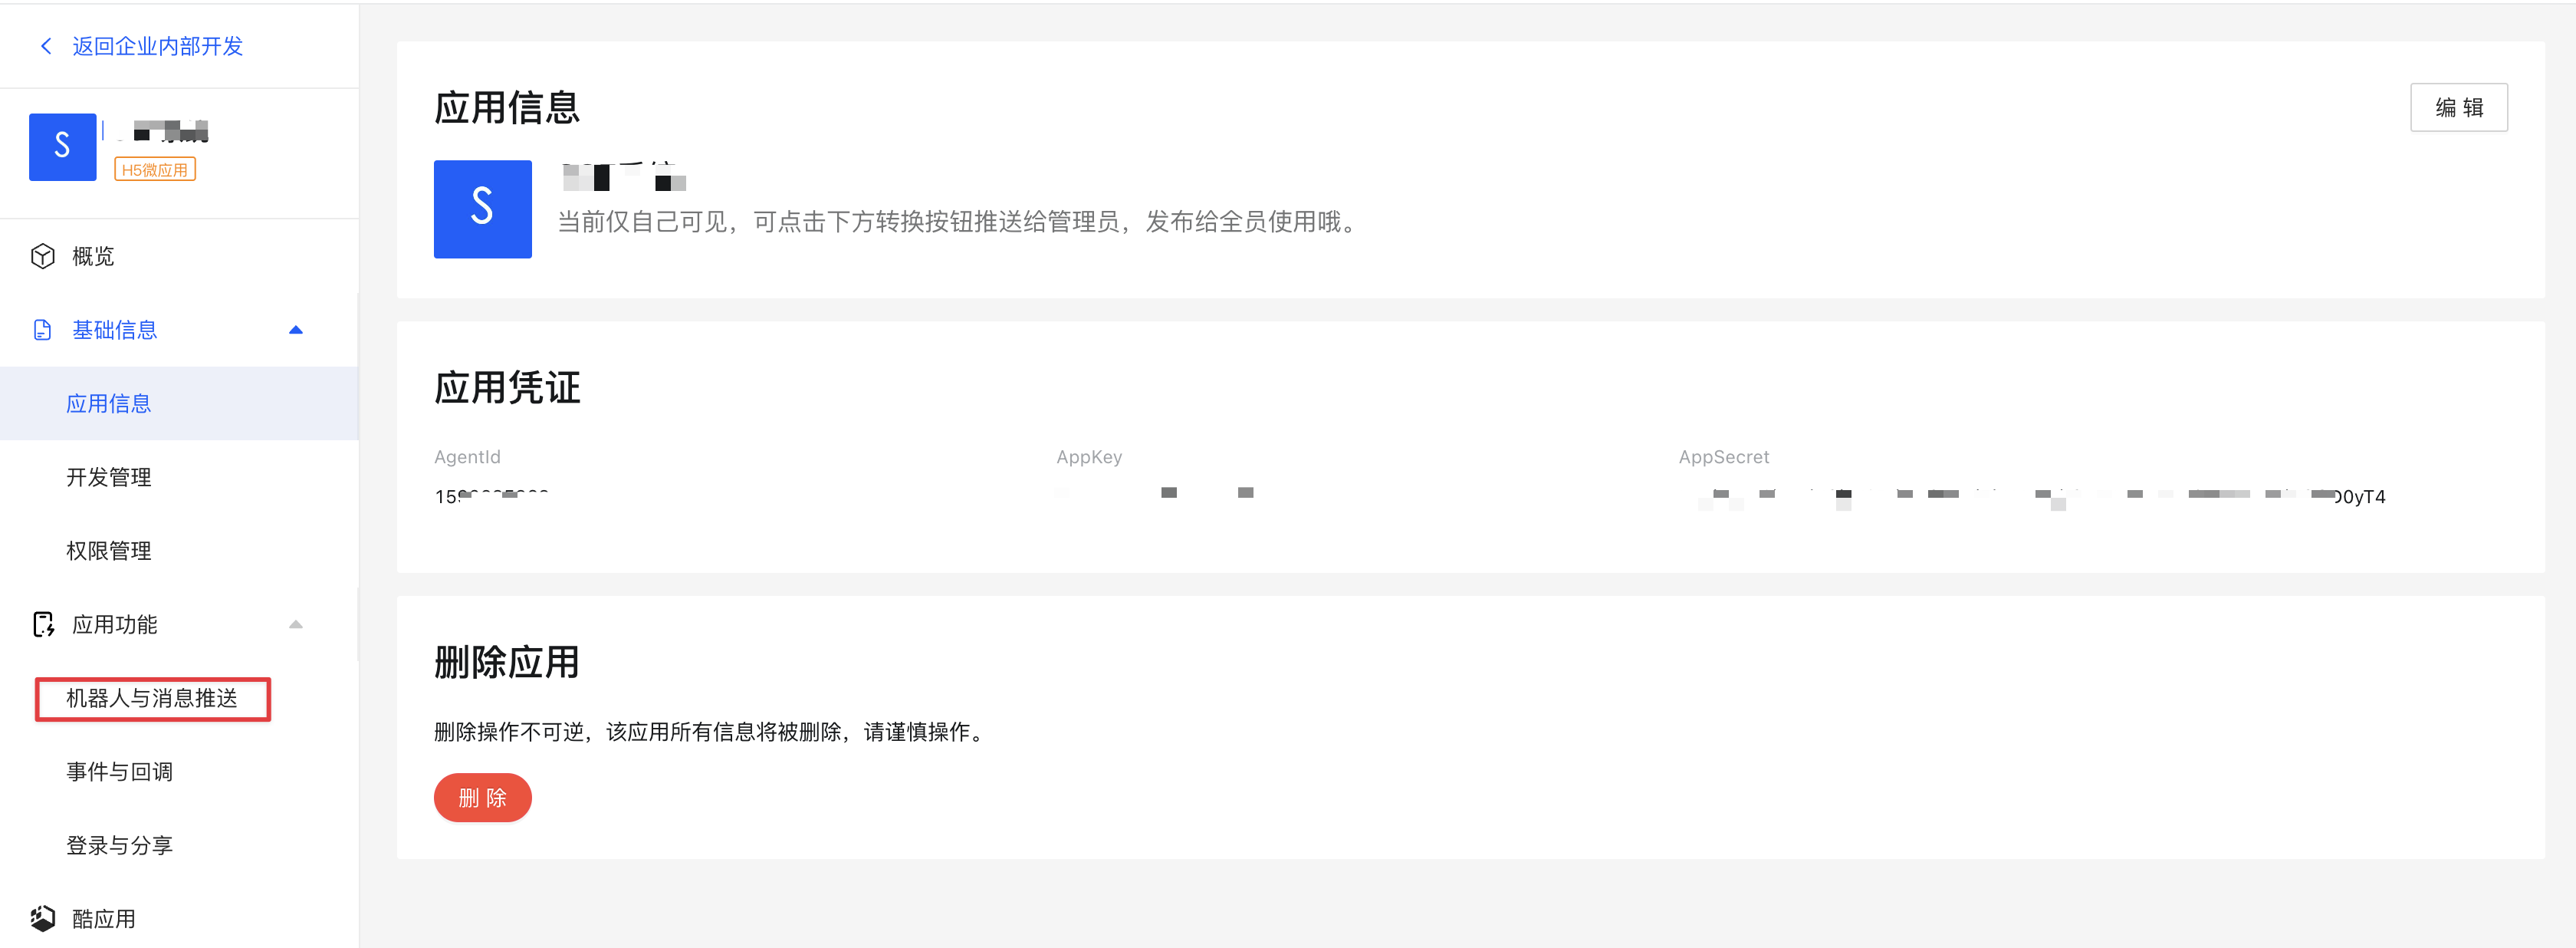
Task: Click 返回企业内部开发 link
Action: click(x=157, y=46)
